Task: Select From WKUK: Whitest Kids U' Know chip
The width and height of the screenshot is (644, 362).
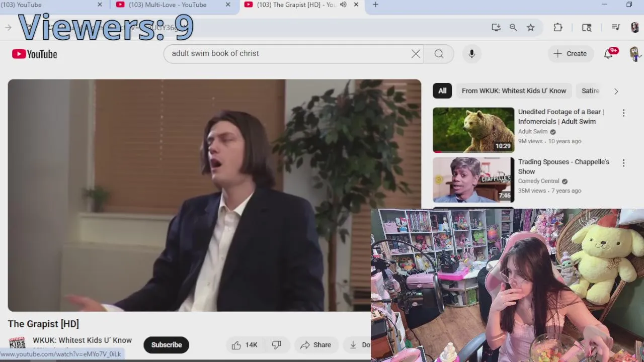Action: [514, 91]
